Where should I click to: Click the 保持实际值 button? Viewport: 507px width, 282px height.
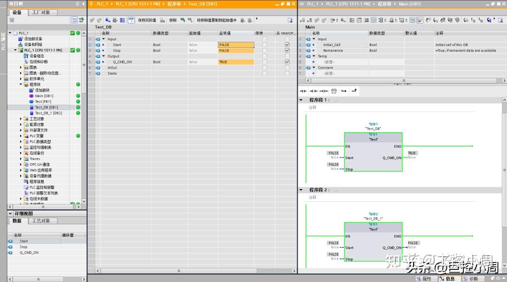[146, 20]
